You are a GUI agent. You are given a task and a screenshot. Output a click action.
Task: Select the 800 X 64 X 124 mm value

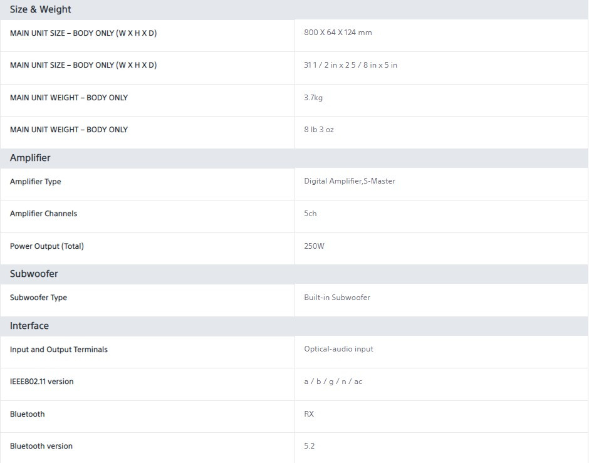click(338, 33)
